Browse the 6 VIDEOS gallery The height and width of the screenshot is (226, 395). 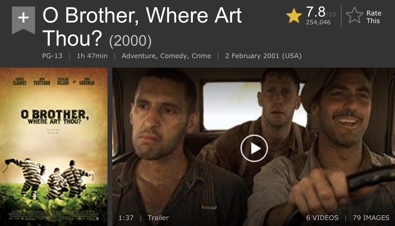pos(322,218)
